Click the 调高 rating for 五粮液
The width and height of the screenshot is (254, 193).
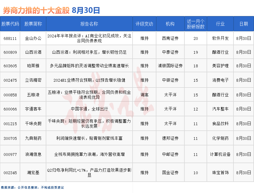(x=144, y=95)
